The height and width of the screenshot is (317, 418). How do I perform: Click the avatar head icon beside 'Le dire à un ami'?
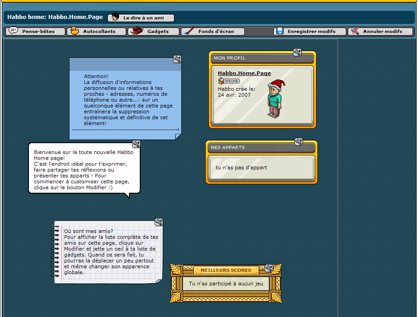[x=115, y=17]
